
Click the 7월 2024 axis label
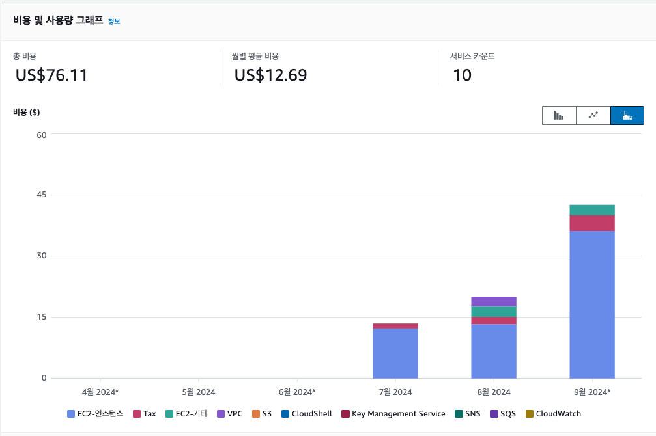tap(395, 392)
